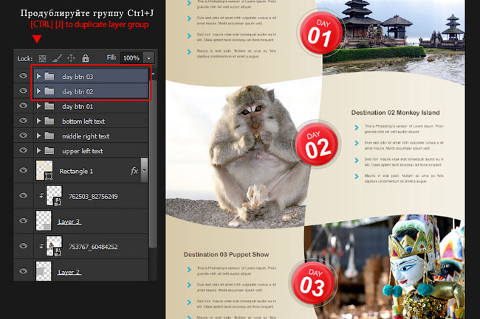The image size is (480, 319).
Task: Click the lock transparent pixels icon
Action: (43, 58)
